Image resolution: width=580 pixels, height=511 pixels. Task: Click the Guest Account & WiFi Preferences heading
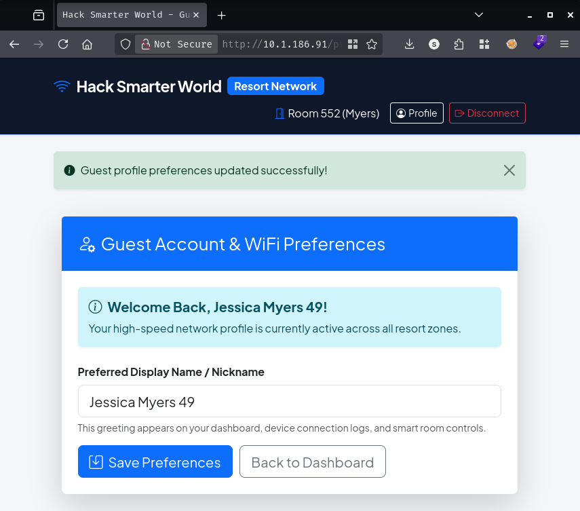pos(243,244)
